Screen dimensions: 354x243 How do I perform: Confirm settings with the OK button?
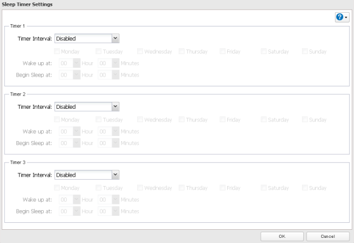[282, 237]
